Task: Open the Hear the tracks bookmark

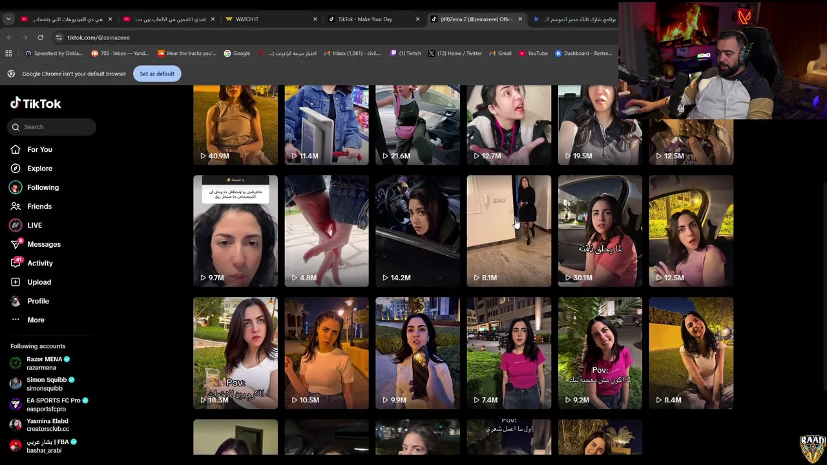Action: click(x=187, y=54)
